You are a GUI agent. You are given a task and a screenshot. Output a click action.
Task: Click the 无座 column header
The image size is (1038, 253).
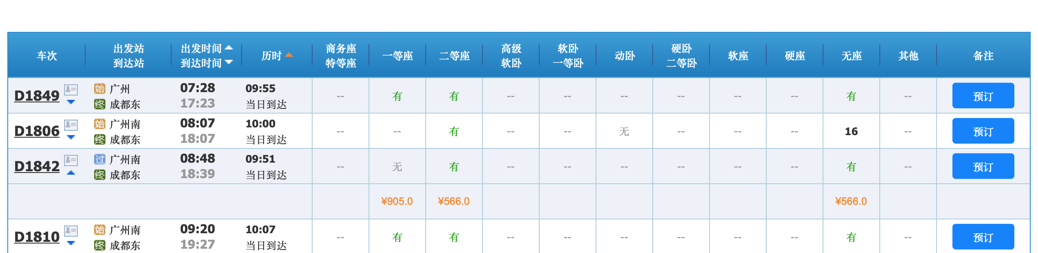[851, 56]
